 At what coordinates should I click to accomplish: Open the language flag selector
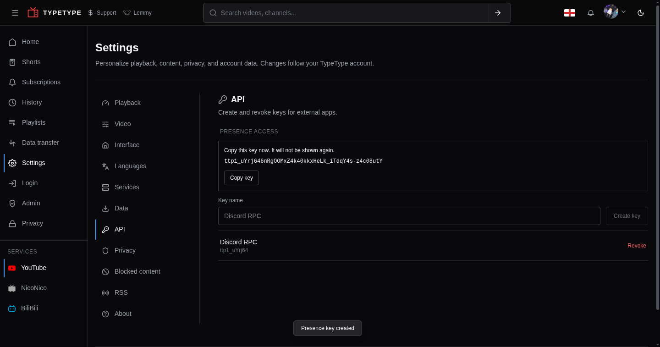click(x=570, y=13)
